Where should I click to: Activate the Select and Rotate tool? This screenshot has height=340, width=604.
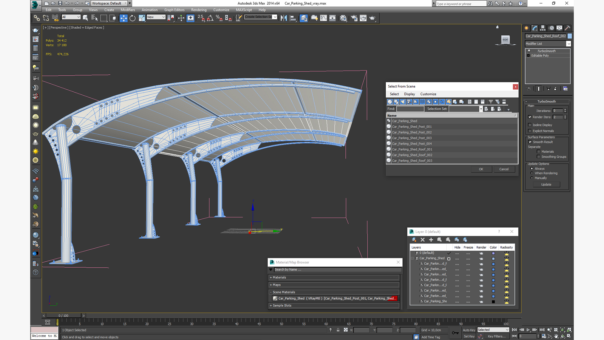[132, 18]
